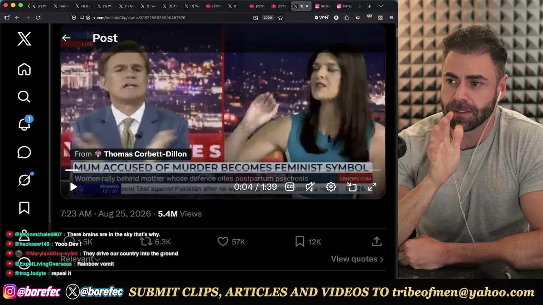Go to Home in X sidebar
This screenshot has height=305, width=543.
[x=24, y=69]
